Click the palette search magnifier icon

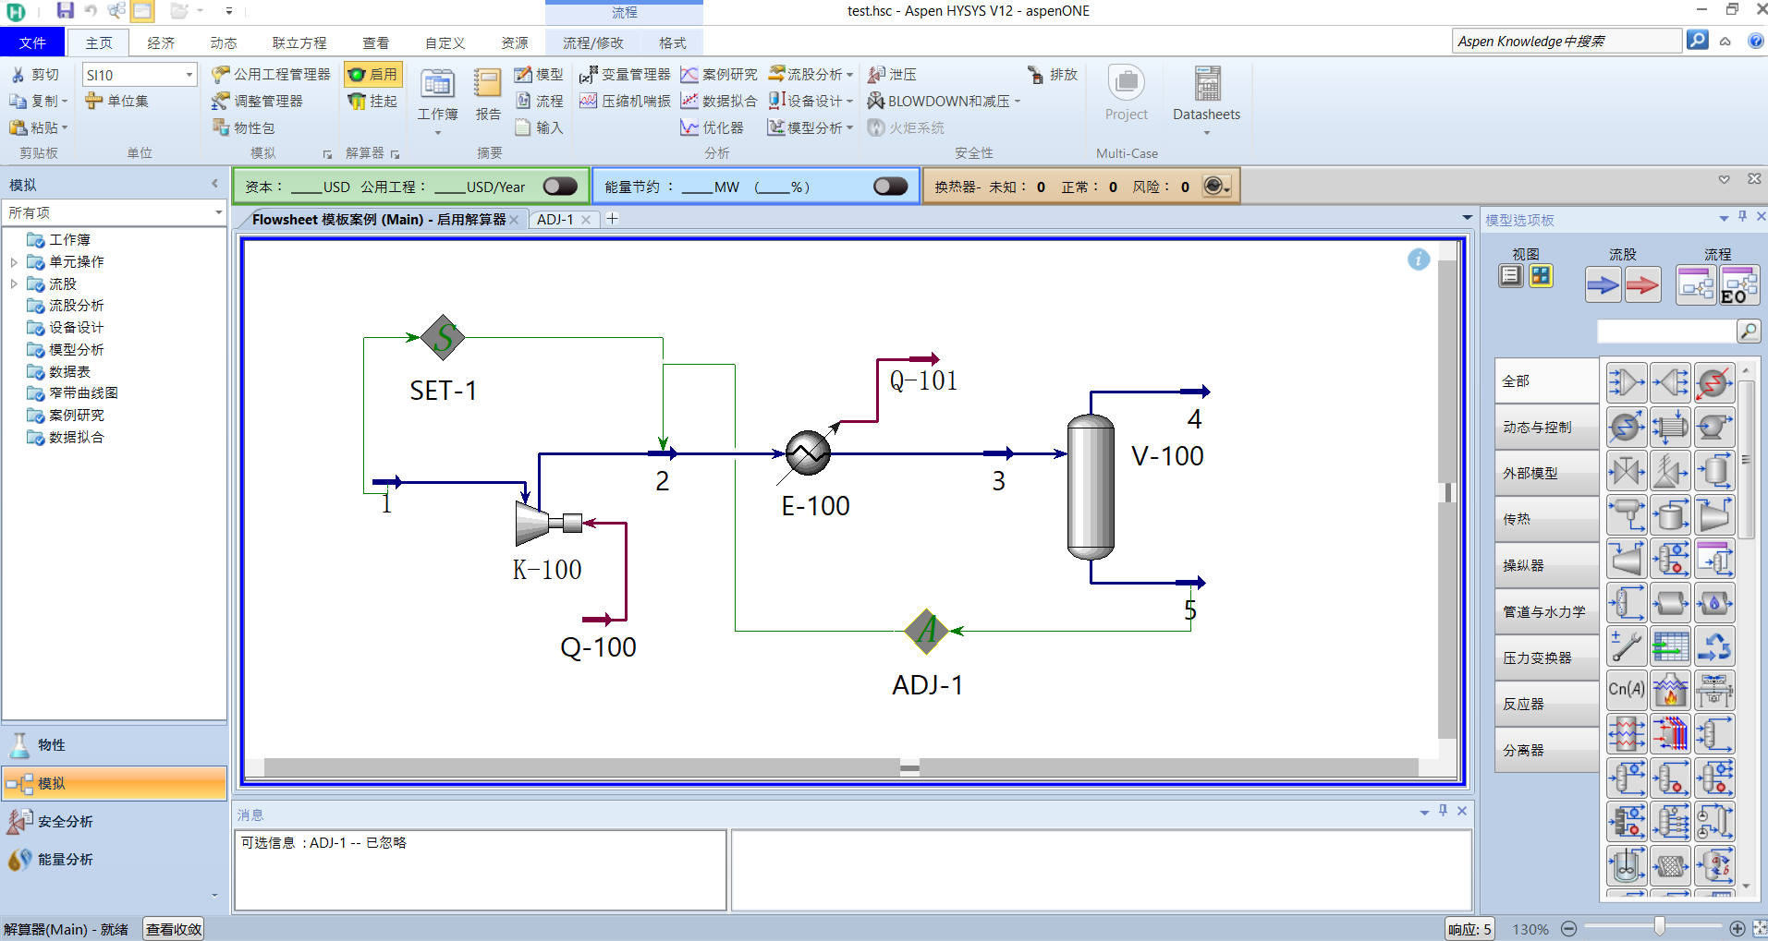pos(1749,331)
